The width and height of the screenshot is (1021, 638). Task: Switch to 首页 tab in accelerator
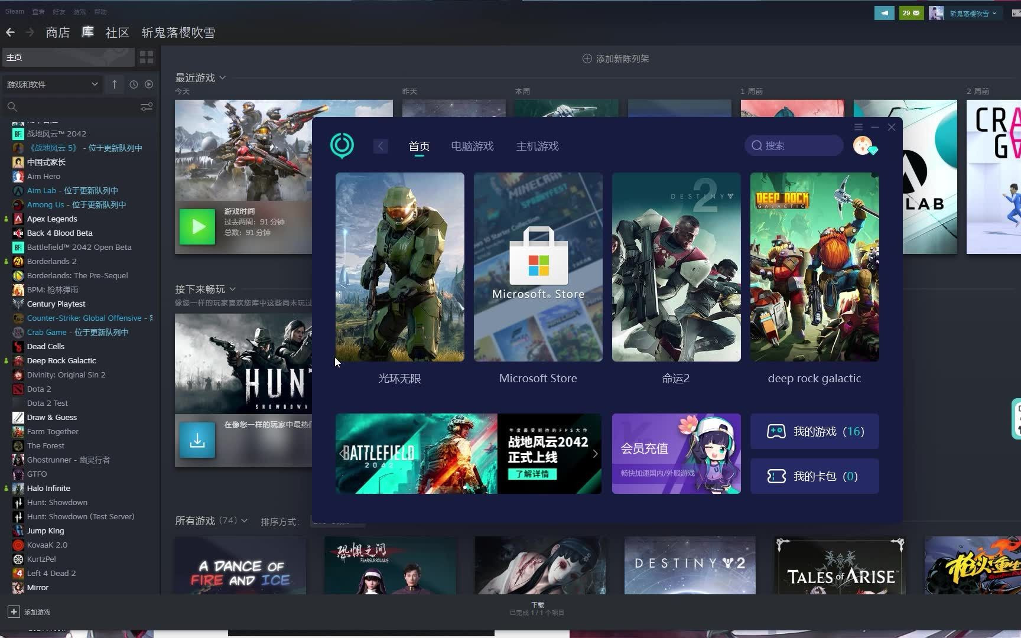(x=419, y=146)
